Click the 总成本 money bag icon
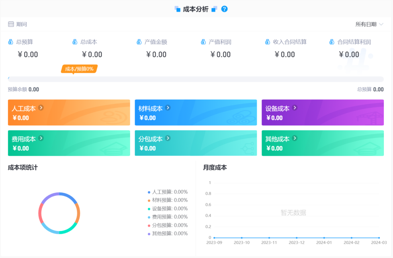393x258 pixels. tap(74, 41)
